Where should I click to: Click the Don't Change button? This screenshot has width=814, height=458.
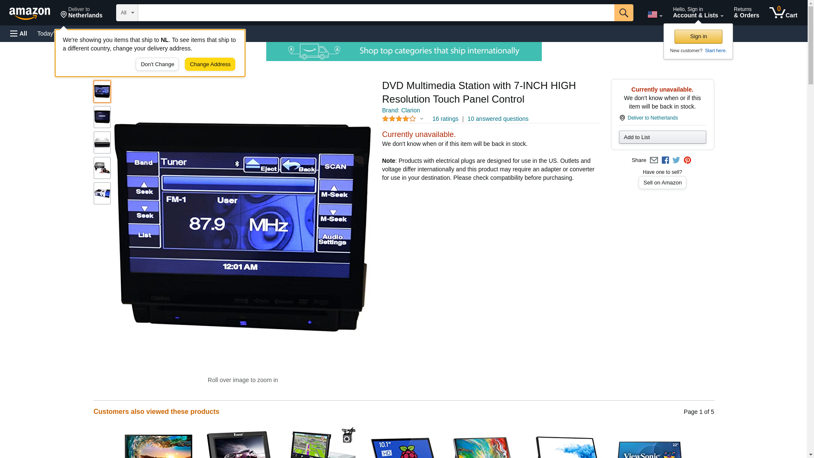pos(157,64)
